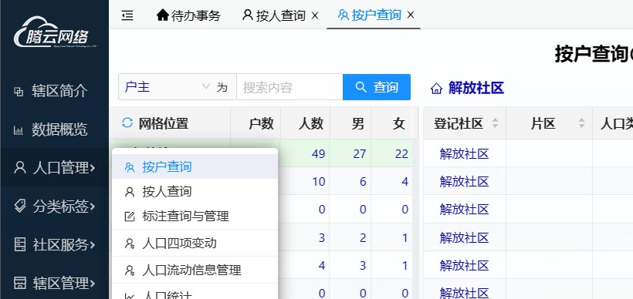Click the 辖区管理 sidebar icon
Viewport: 633px width, 299px height.
20,283
